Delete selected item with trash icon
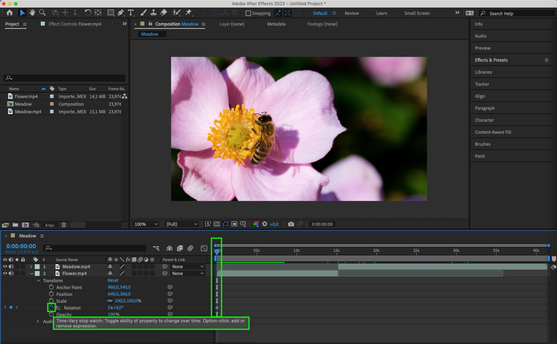 [x=64, y=225]
